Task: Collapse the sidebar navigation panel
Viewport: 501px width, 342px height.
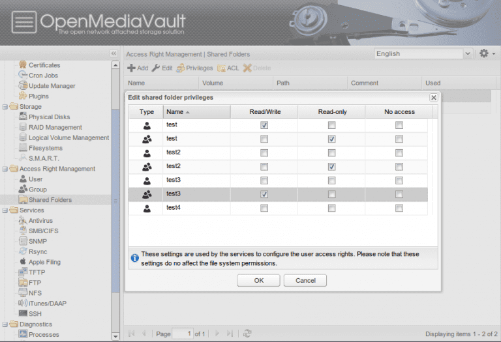Action: coord(114,53)
